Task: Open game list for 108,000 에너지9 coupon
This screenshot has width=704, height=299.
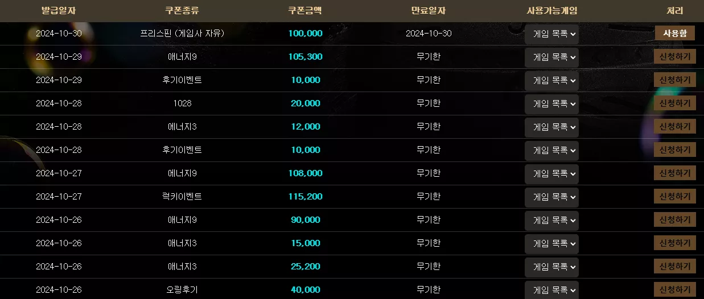Action: [x=551, y=173]
